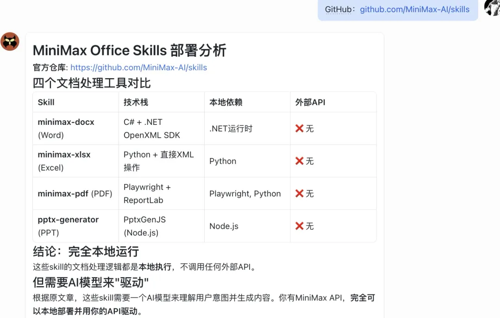Image resolution: width=500 pixels, height=318 pixels.
Task: Click the heading "但需要AI模型来"驱动""
Action: pyautogui.click(x=91, y=282)
